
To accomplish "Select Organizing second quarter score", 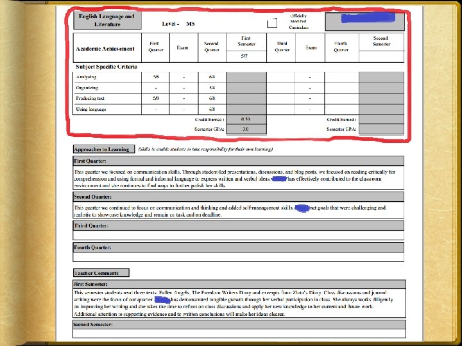I will click(x=212, y=88).
